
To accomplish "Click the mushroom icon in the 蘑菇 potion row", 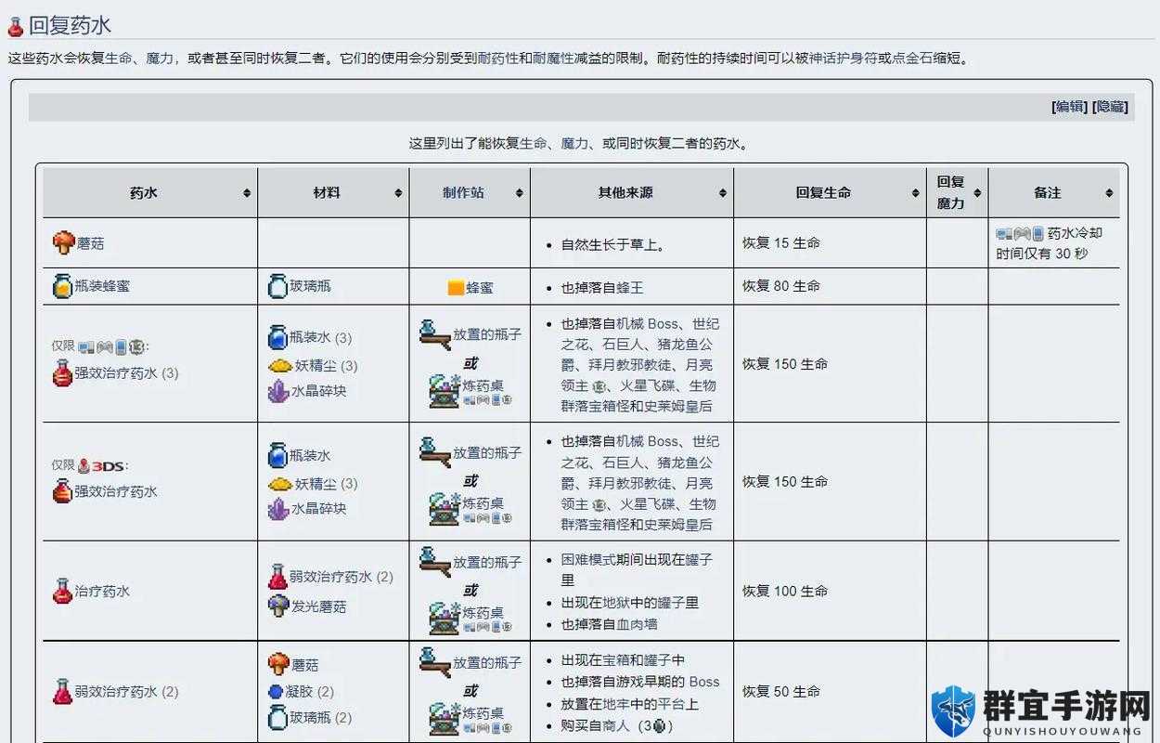I will pos(63,243).
